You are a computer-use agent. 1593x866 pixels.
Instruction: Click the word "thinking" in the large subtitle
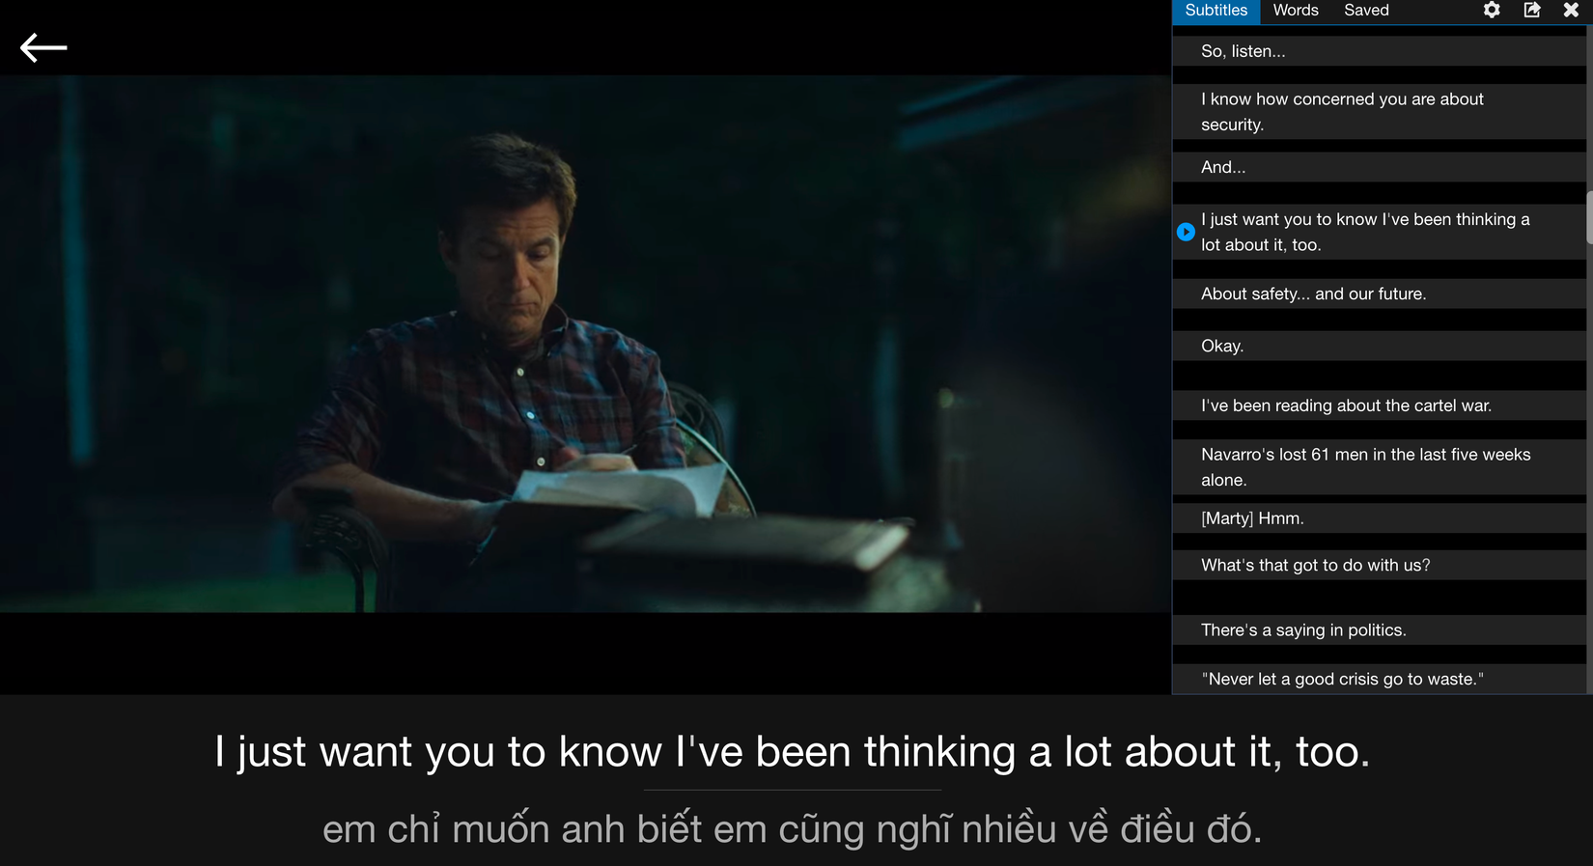[939, 752]
